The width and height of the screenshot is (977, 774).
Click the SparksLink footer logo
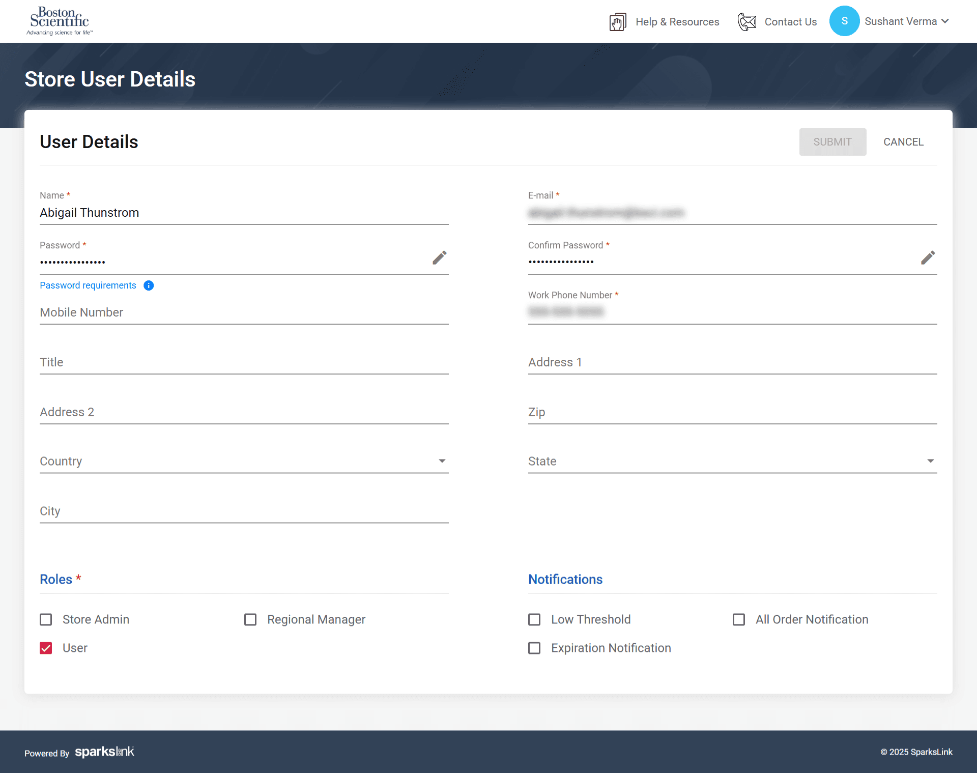pyautogui.click(x=104, y=752)
